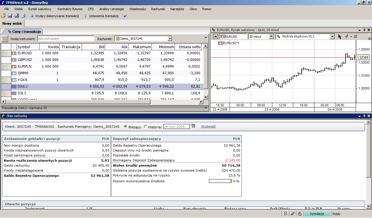Click the Polski language indicator
Image resolution: width=372 pixels, height=218 pixels.
pyautogui.click(x=336, y=214)
